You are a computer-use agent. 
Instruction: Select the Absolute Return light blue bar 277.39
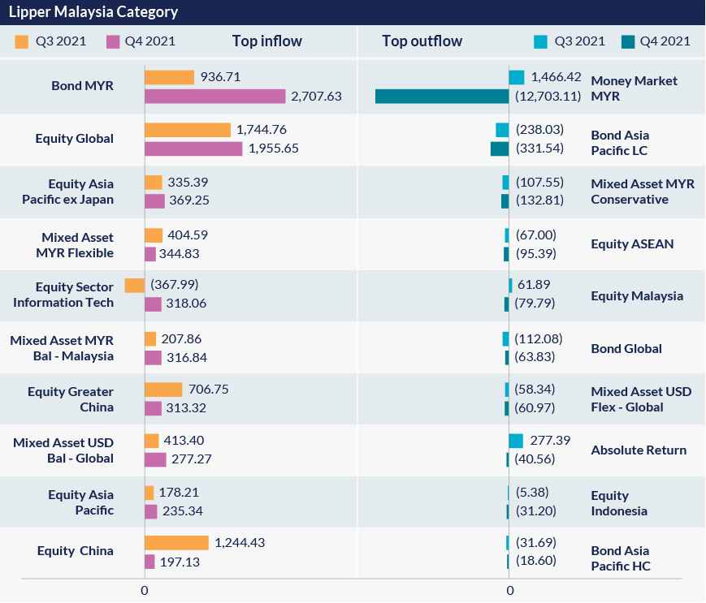tap(516, 441)
